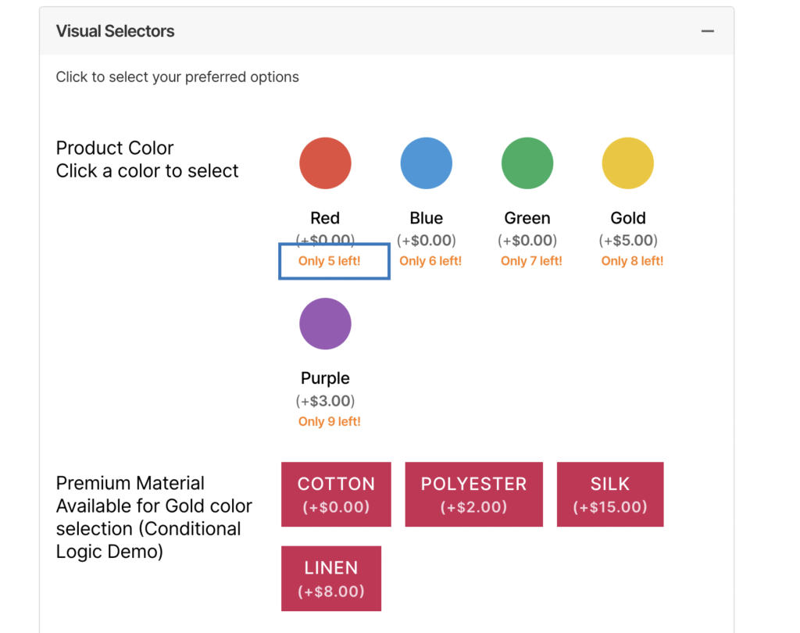Click the Blue text label

[x=426, y=218]
